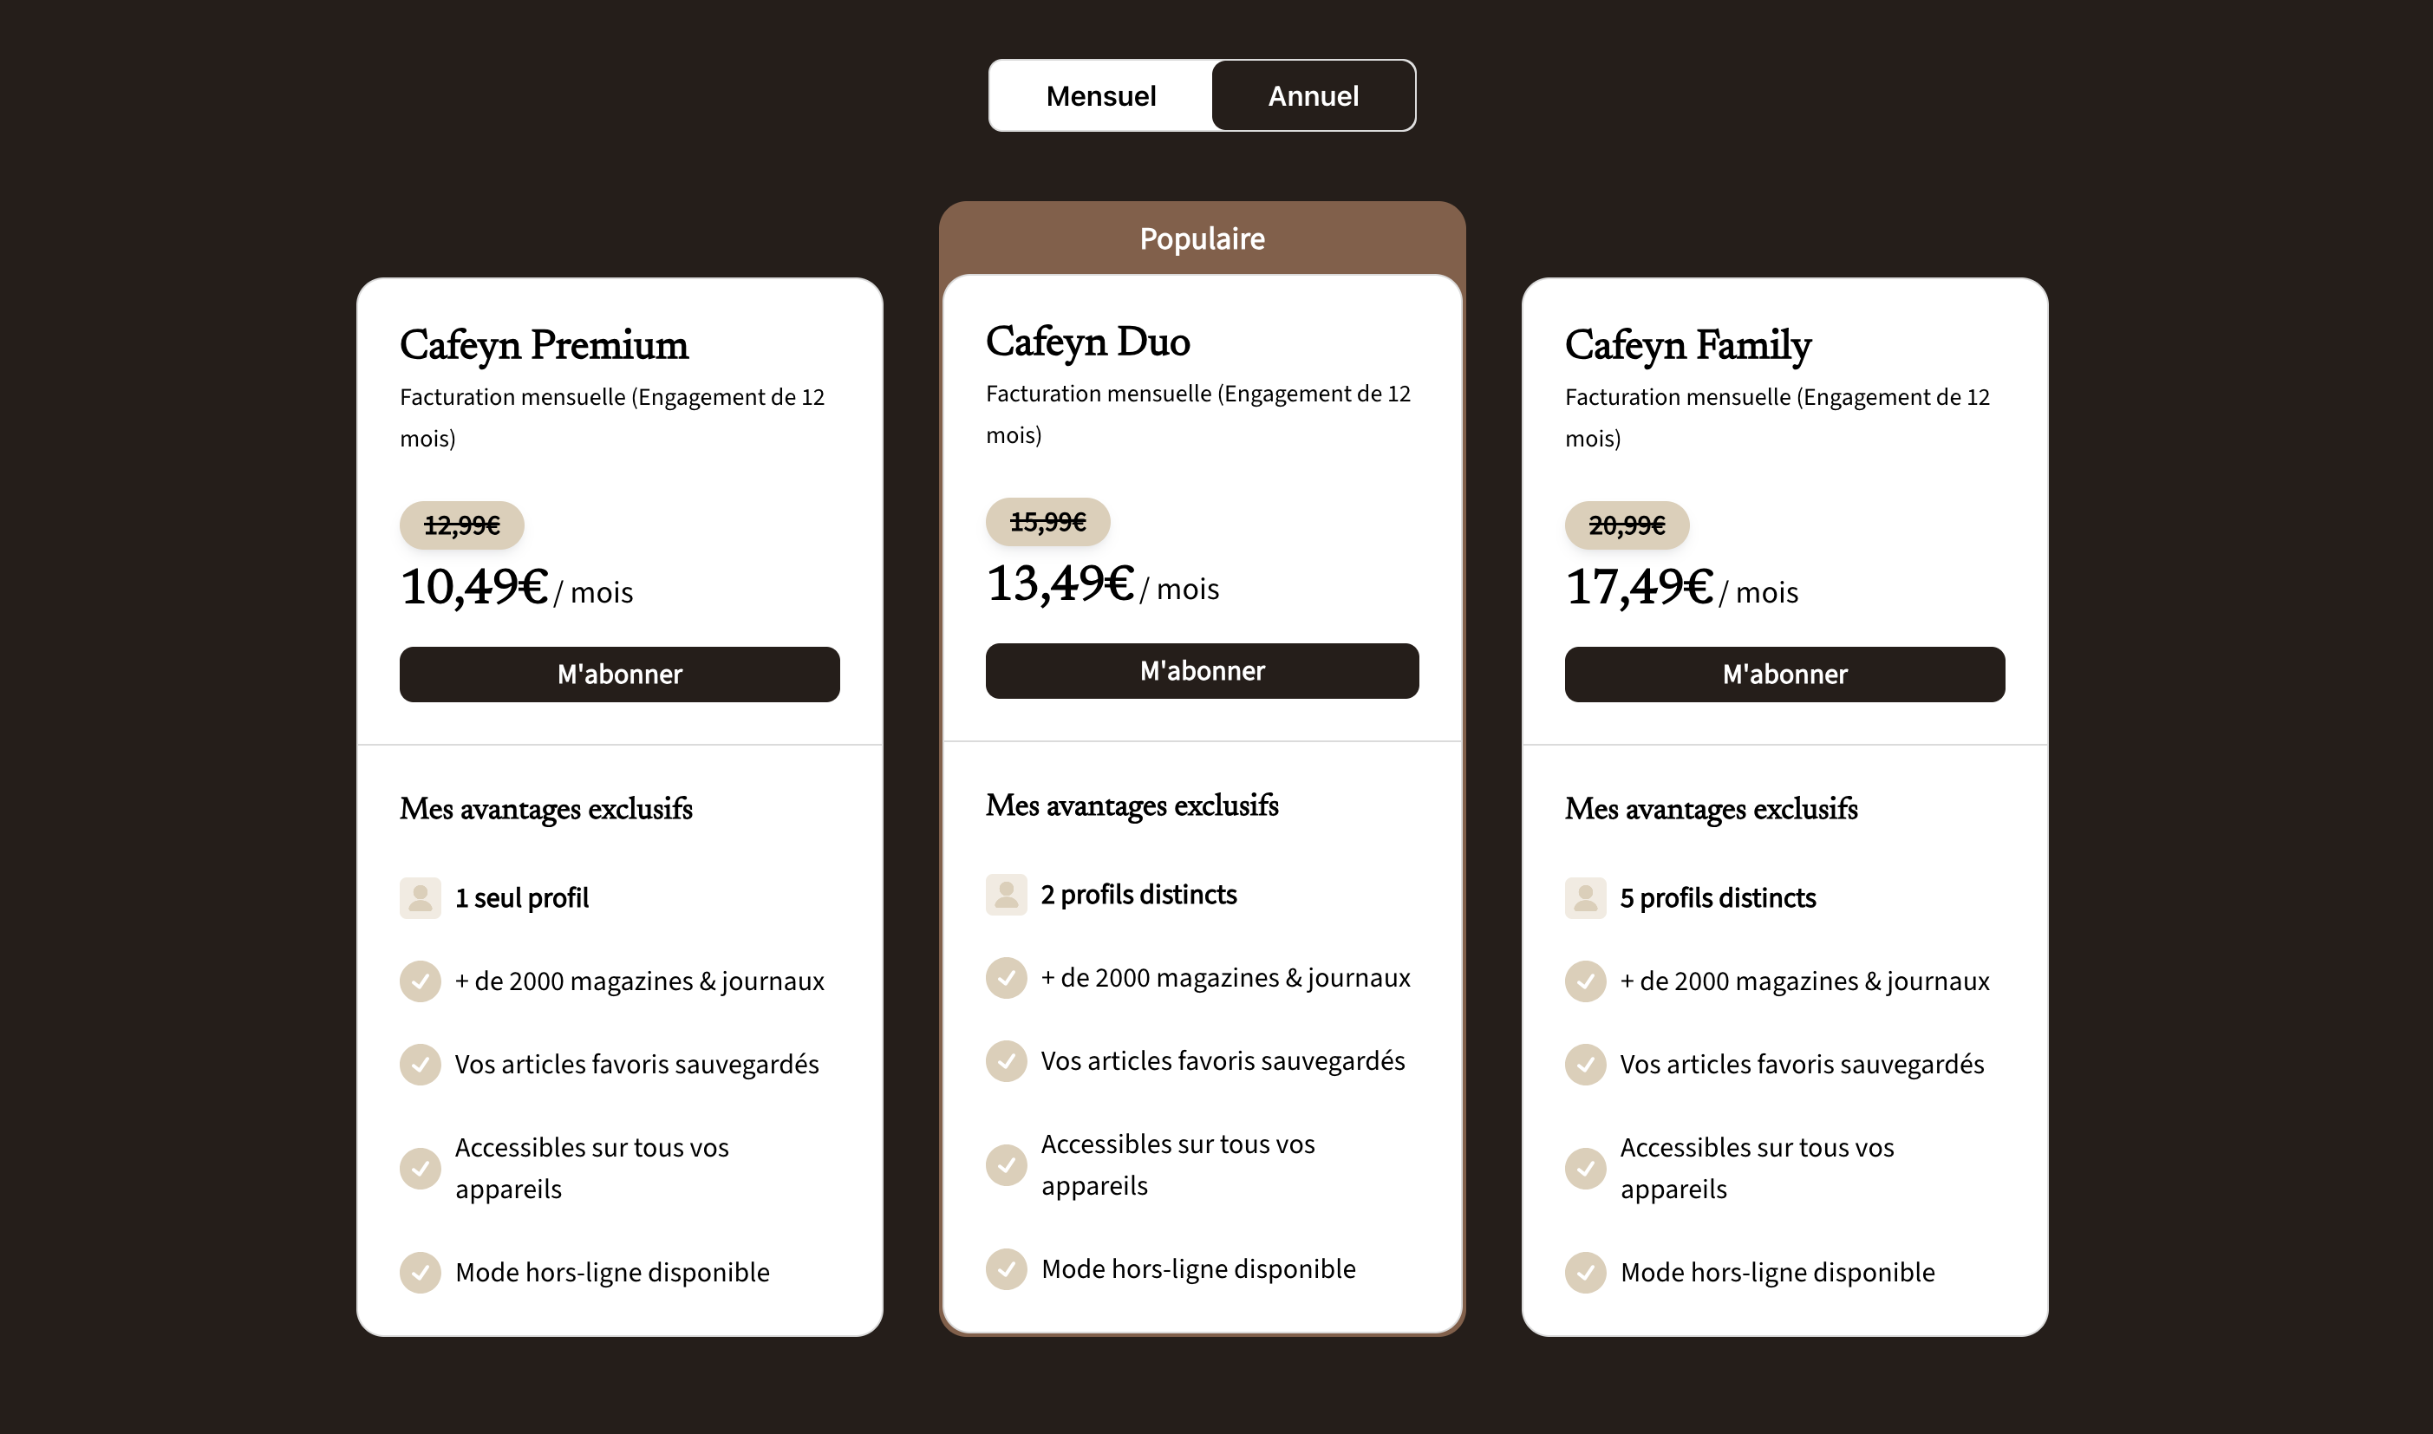Click the struck-through 20,99€ price badge

click(1627, 525)
